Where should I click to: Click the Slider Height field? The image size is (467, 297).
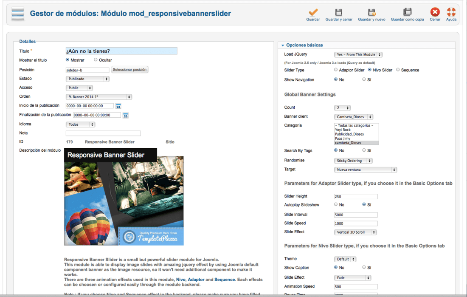(x=356, y=196)
